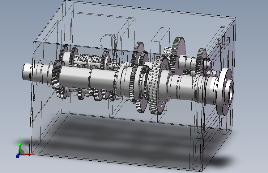Click the green Y axis arrow of the triad
Screen dimensions: 268x173
(20, 148)
